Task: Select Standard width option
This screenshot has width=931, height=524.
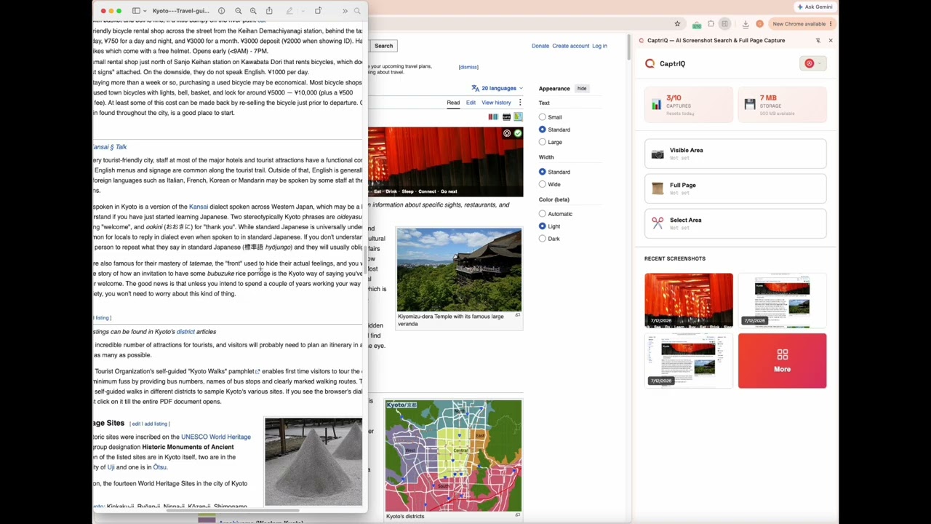Action: click(543, 172)
